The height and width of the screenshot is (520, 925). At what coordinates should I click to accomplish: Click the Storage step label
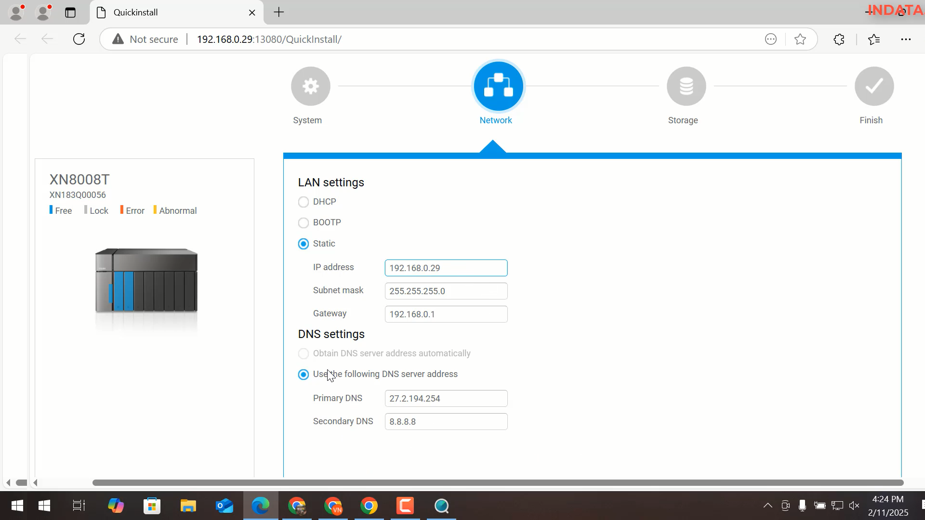click(683, 120)
